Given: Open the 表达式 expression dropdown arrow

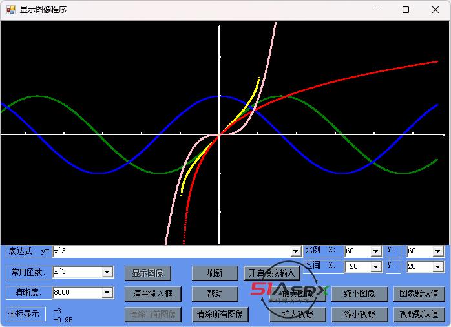Looking at the screenshot, I should 296,251.
